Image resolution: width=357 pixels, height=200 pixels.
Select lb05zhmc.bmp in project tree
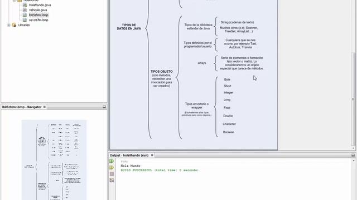(x=38, y=15)
